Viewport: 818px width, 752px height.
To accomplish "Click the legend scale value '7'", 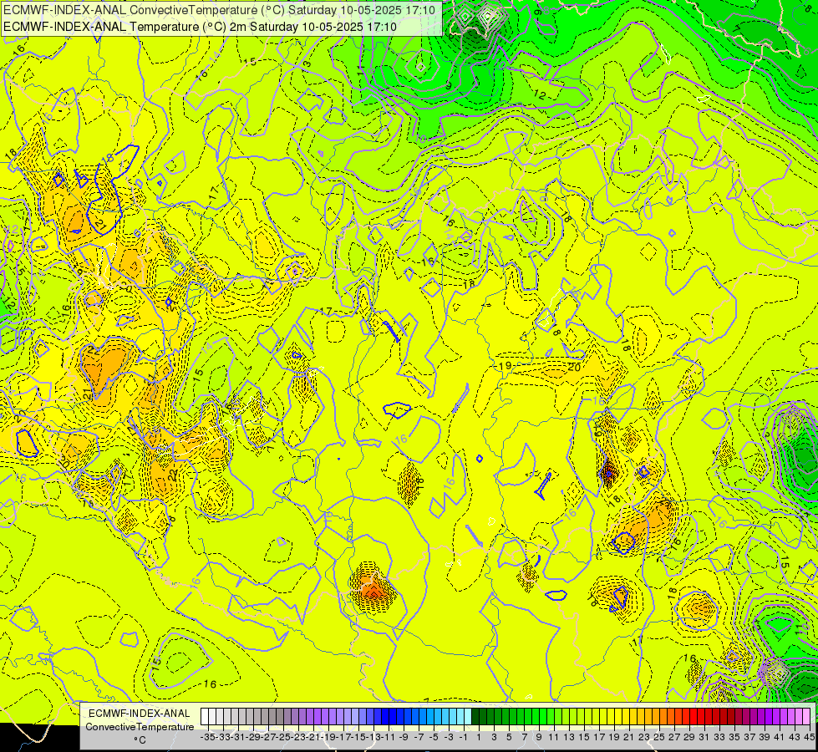I will (524, 738).
